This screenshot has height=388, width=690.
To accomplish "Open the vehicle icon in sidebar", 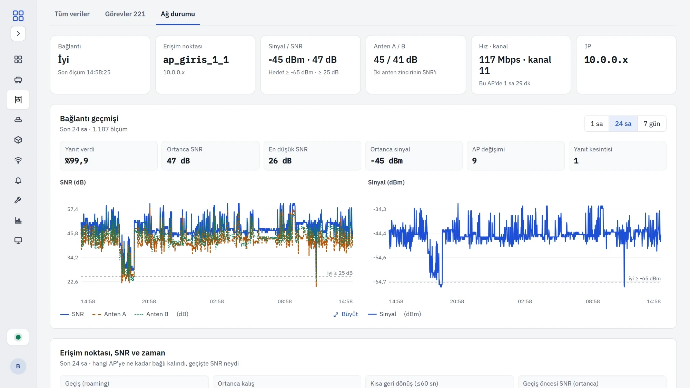I will point(18,80).
